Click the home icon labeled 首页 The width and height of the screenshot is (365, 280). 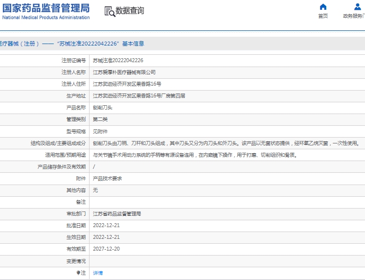323,7
